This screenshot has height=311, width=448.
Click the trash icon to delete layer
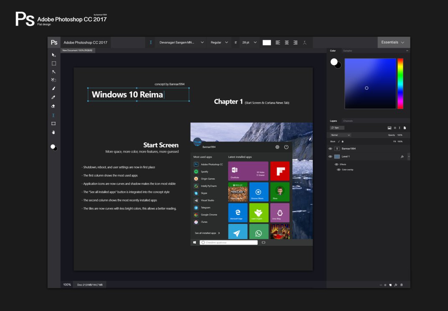(x=402, y=285)
